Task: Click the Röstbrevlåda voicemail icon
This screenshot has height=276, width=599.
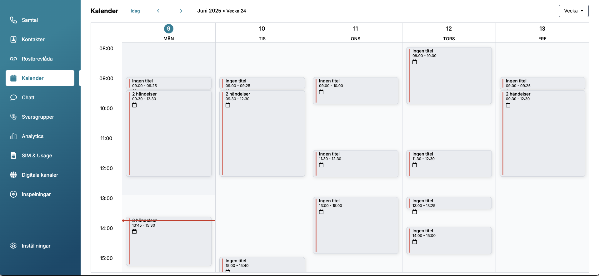Action: pyautogui.click(x=13, y=59)
